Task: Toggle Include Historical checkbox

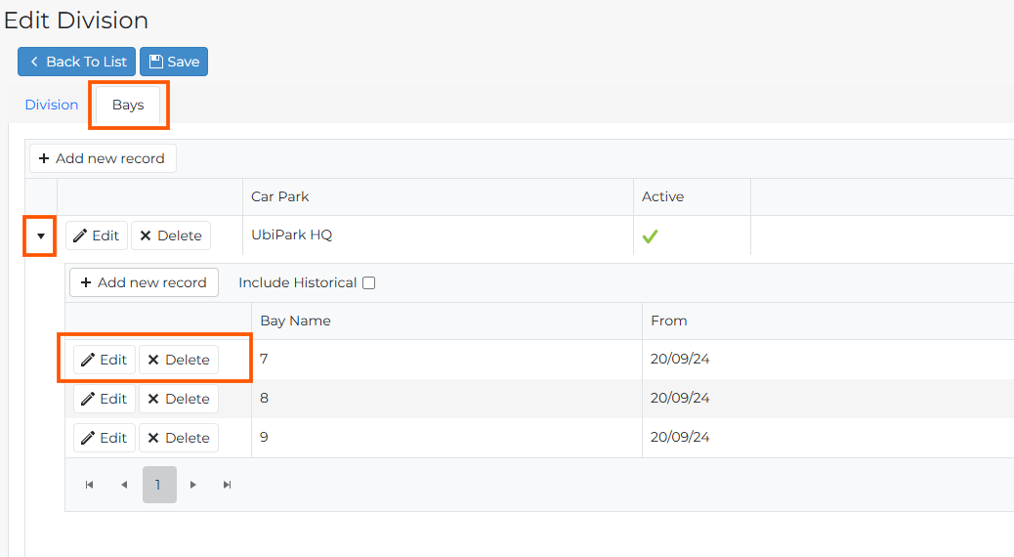Action: [368, 282]
